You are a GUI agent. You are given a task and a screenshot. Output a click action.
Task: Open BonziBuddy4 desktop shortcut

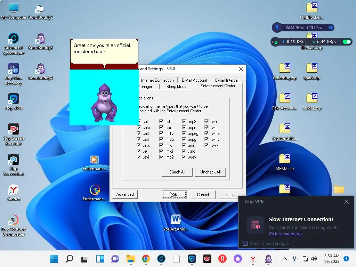pyautogui.click(x=40, y=72)
